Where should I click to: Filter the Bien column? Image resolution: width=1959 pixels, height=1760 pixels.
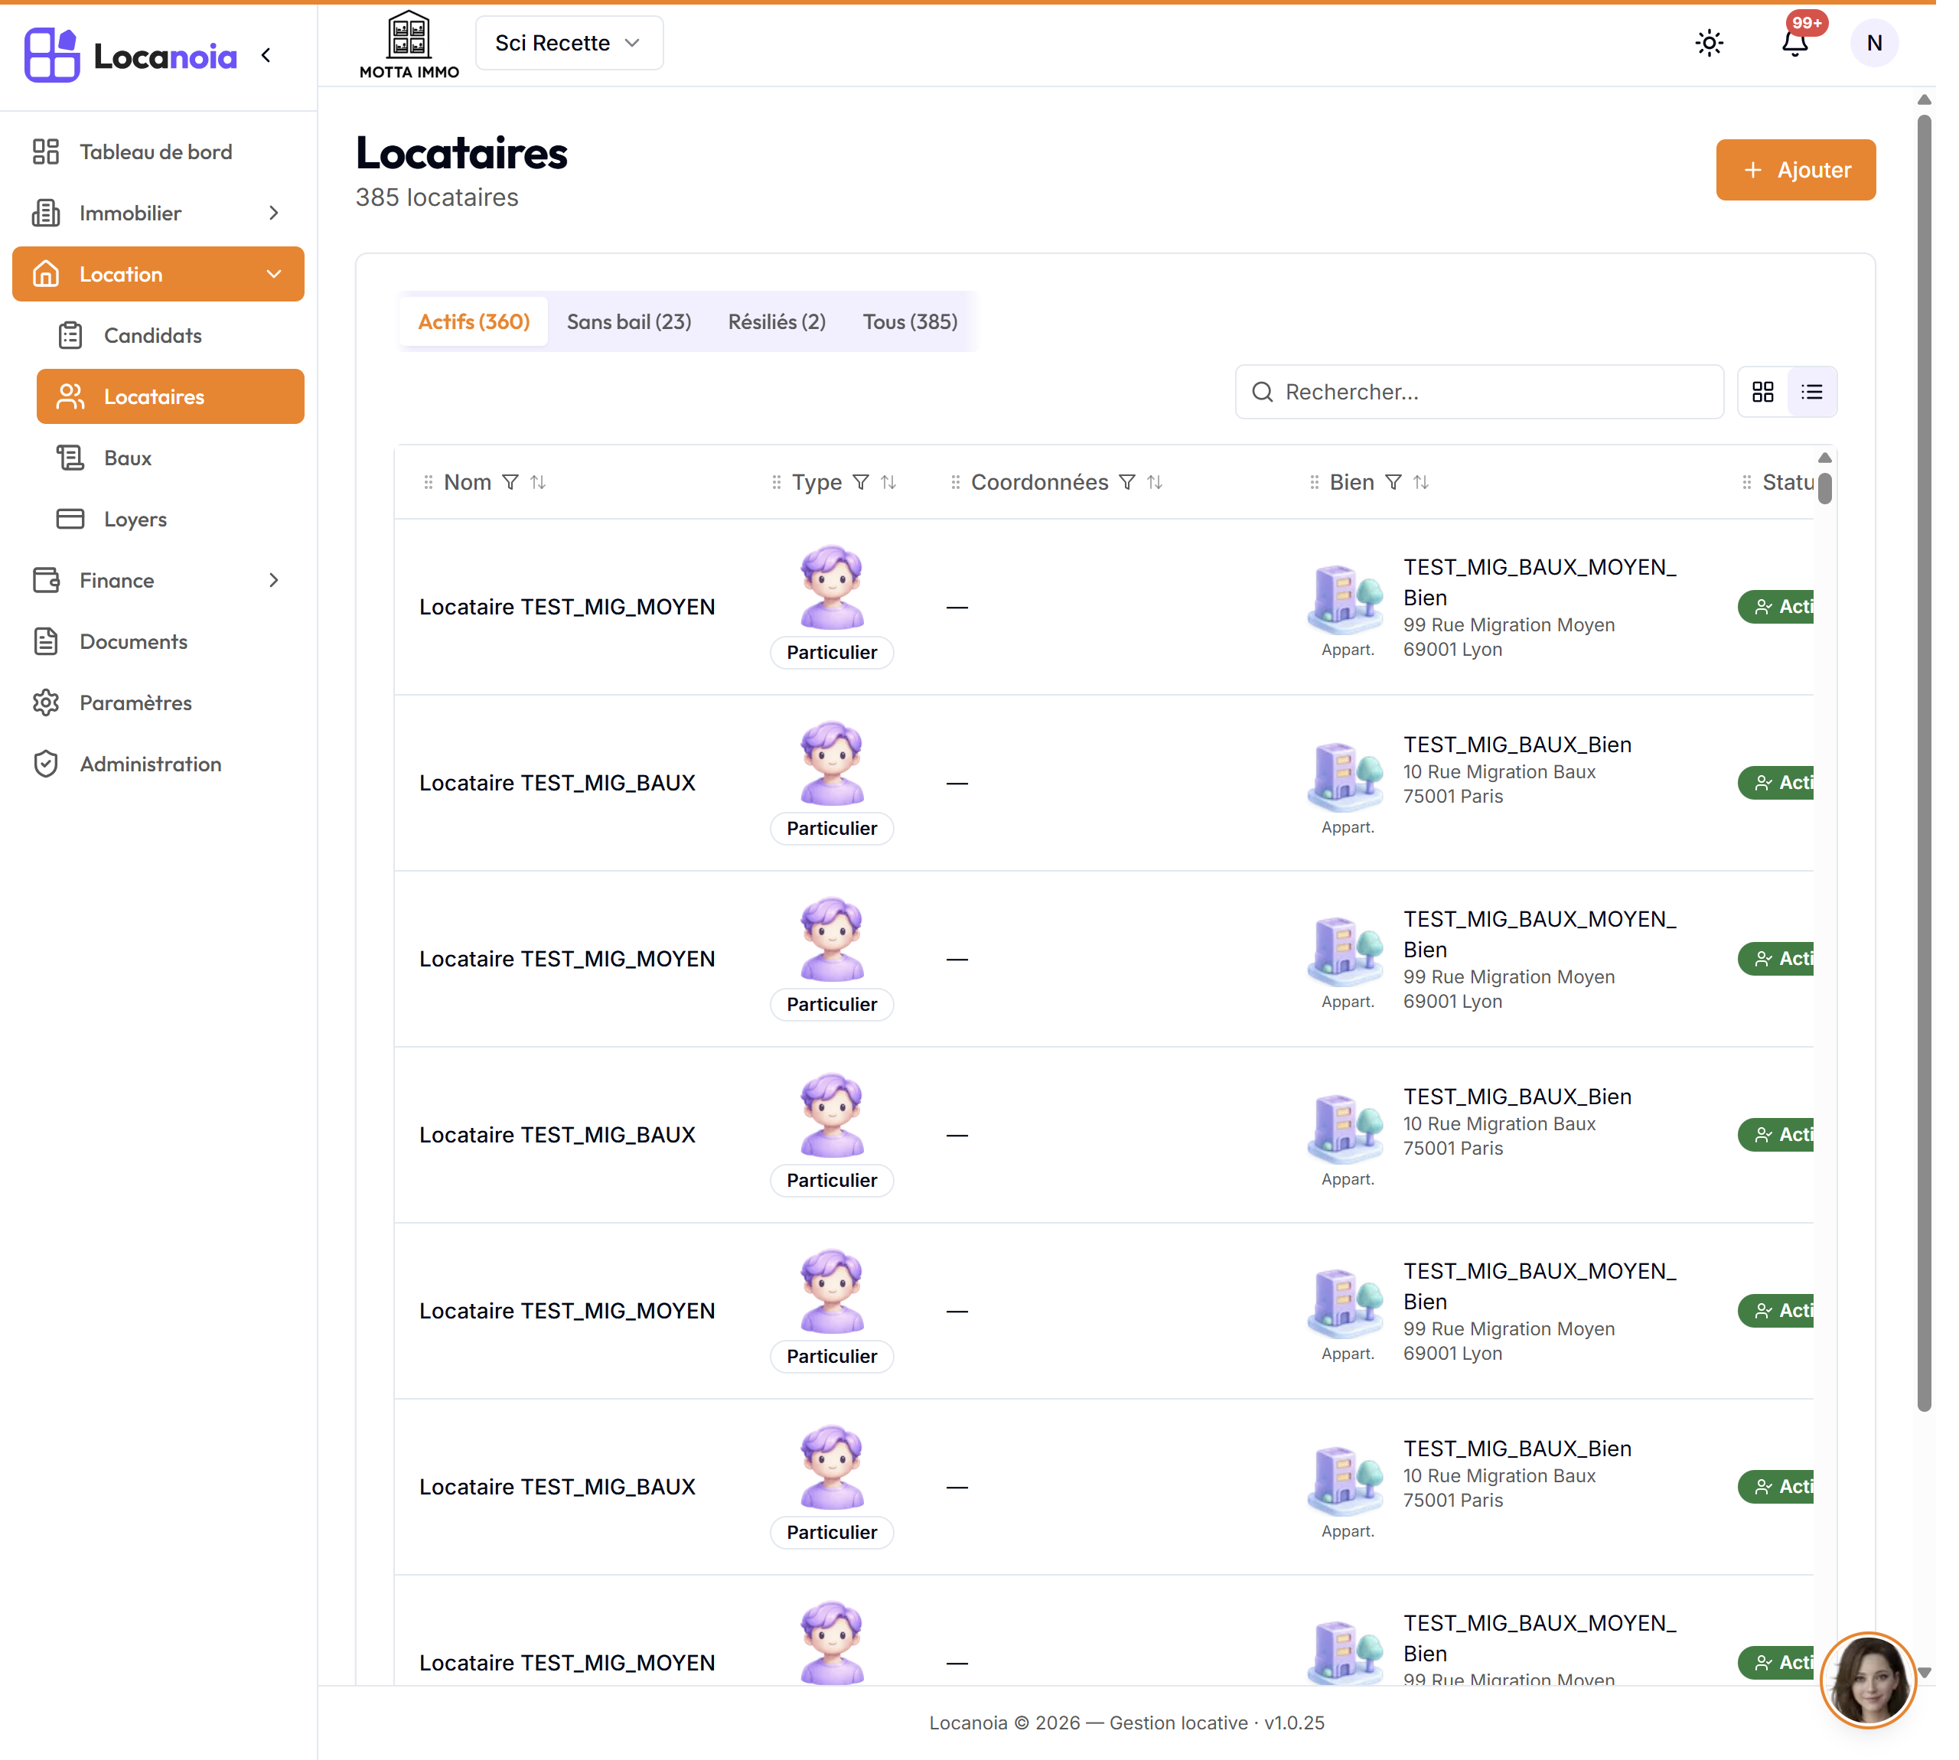click(1393, 483)
